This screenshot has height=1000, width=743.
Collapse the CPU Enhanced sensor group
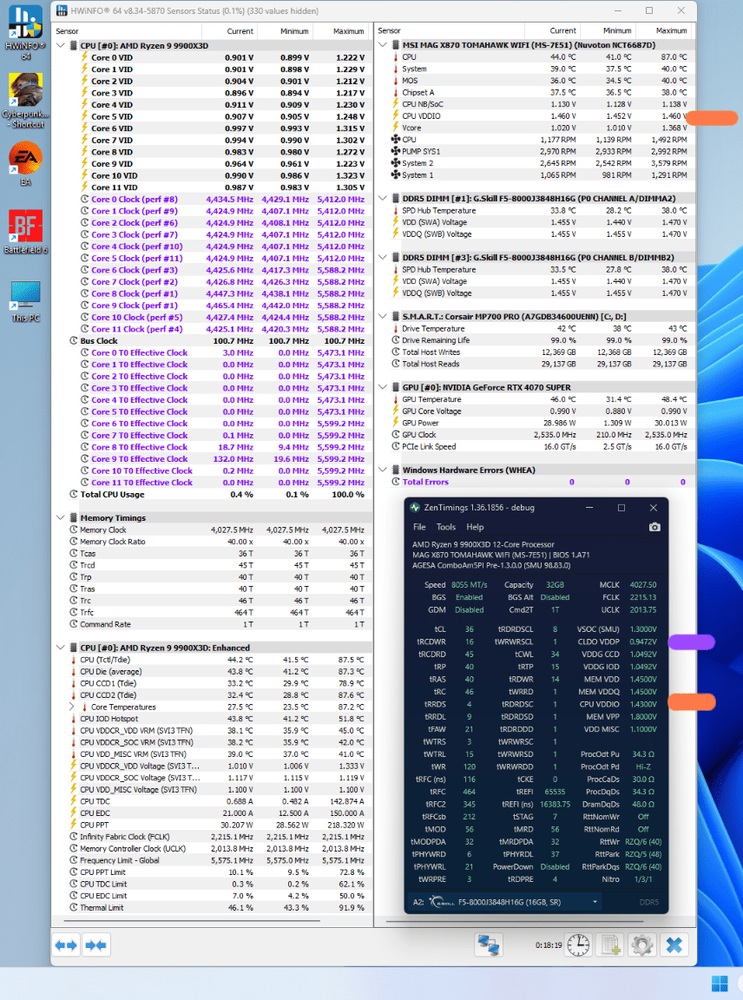pos(61,648)
